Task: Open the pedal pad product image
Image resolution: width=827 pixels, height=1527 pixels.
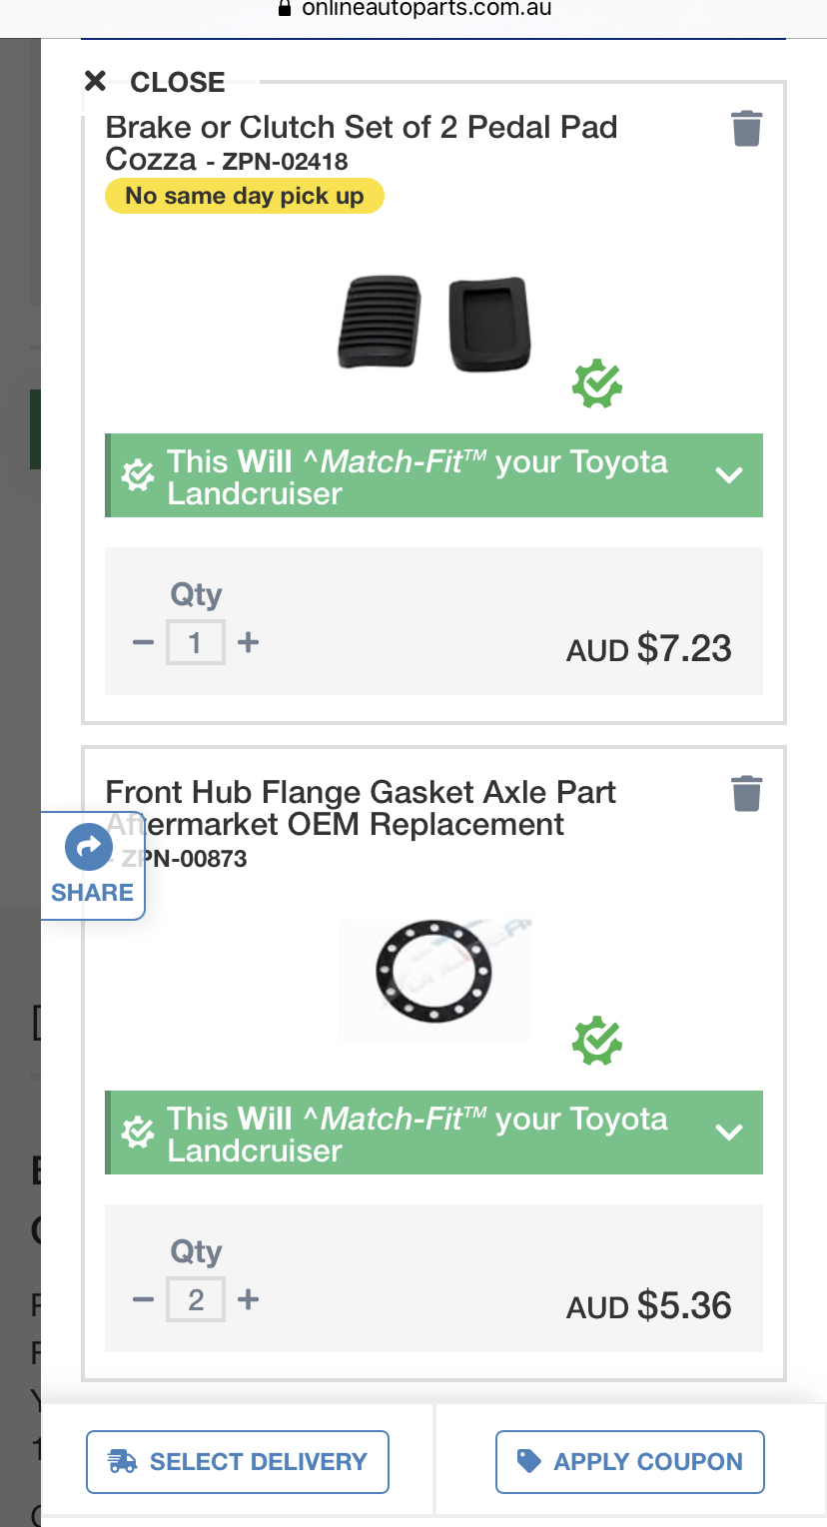Action: coord(434,323)
